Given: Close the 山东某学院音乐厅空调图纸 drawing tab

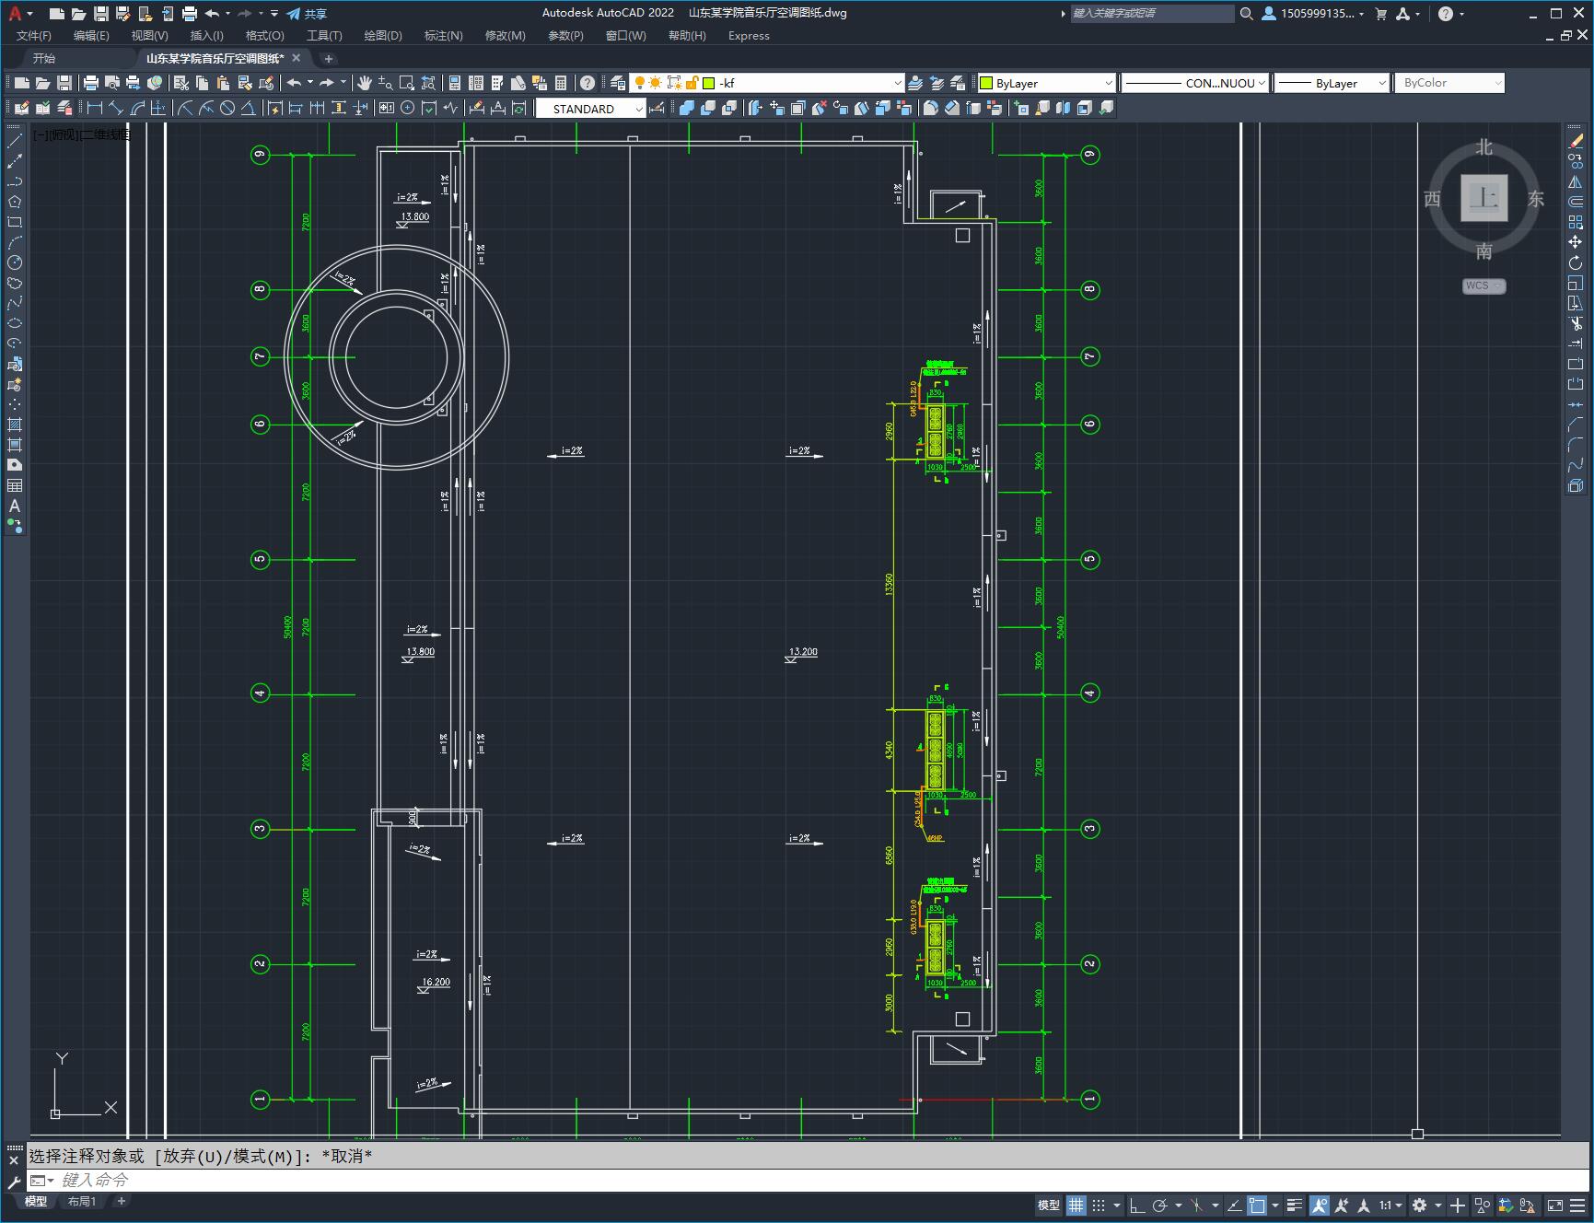Looking at the screenshot, I should click(297, 58).
